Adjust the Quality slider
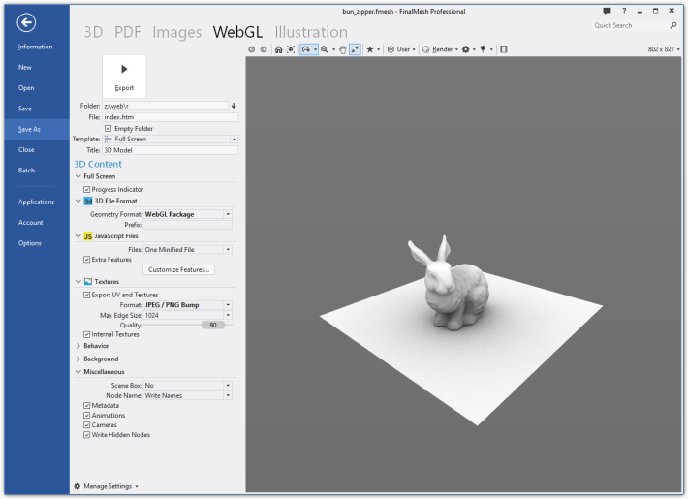Screen dimensions: 688x499 pyautogui.click(x=213, y=326)
